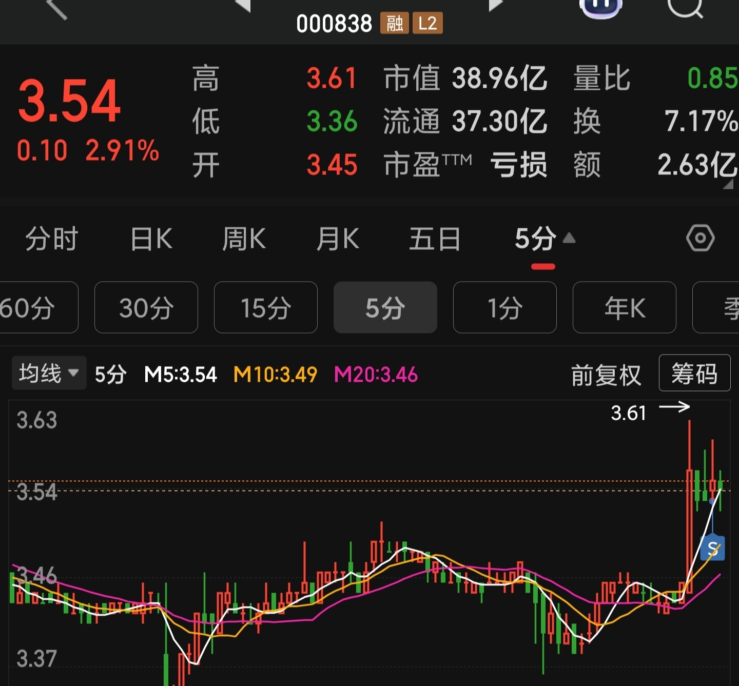739x686 pixels.
Task: Tap the 3.61 high marker on chart
Action: (x=628, y=413)
